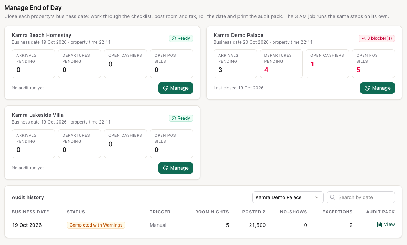
Task: Click the Ready badge on Kamra Lakeside Villa
Action: (181, 118)
